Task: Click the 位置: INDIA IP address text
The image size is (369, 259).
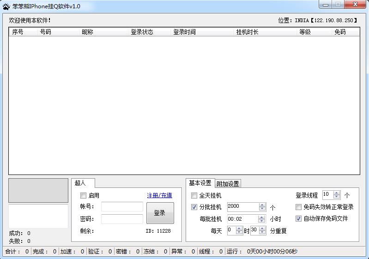Action: coord(318,20)
